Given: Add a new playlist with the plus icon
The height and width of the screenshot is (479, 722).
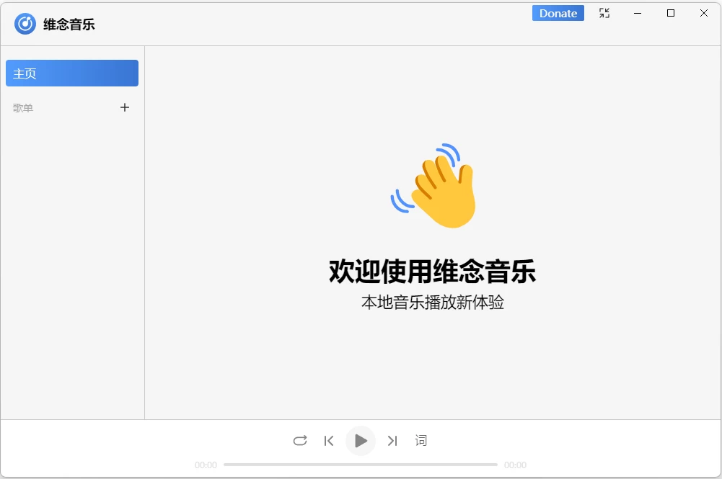Looking at the screenshot, I should pyautogui.click(x=125, y=107).
